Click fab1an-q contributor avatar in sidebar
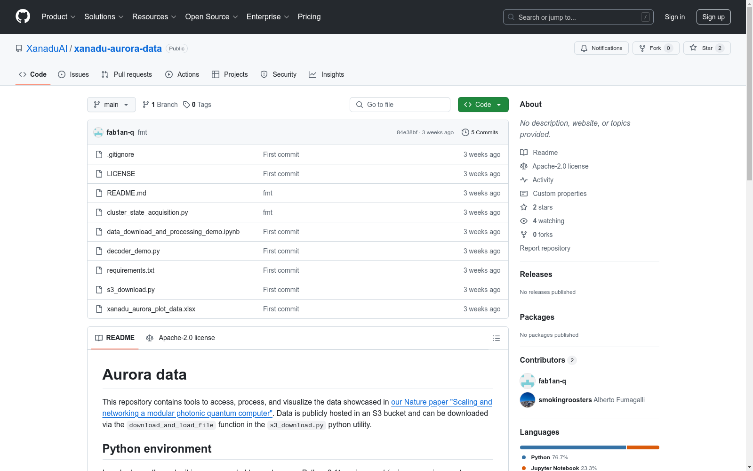Screen dimensions: 753x471 point(528,381)
